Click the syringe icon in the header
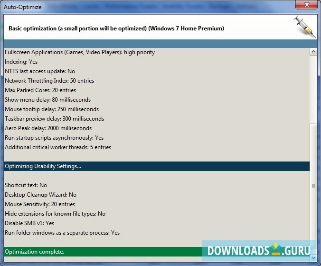The height and width of the screenshot is (266, 321). (x=305, y=27)
